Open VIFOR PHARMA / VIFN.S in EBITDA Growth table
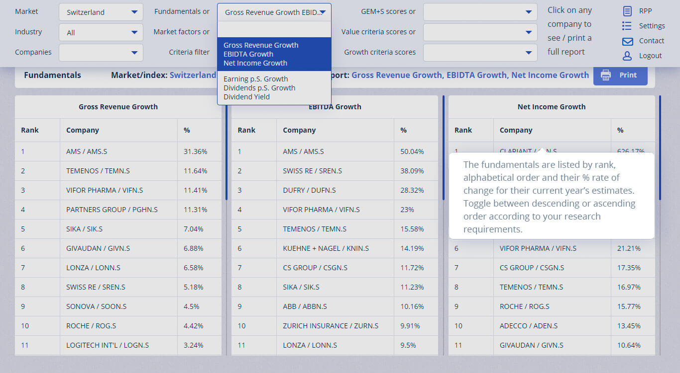Viewport: 680px width, 373px height. click(321, 210)
